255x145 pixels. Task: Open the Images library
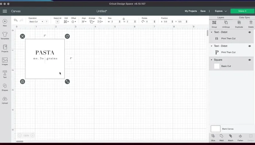5,61
